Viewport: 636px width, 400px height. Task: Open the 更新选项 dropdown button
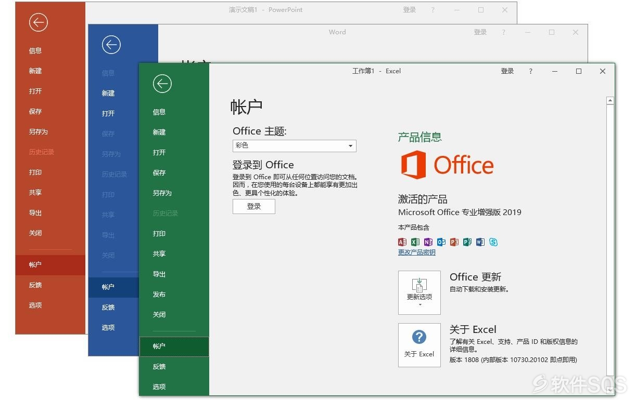(419, 292)
